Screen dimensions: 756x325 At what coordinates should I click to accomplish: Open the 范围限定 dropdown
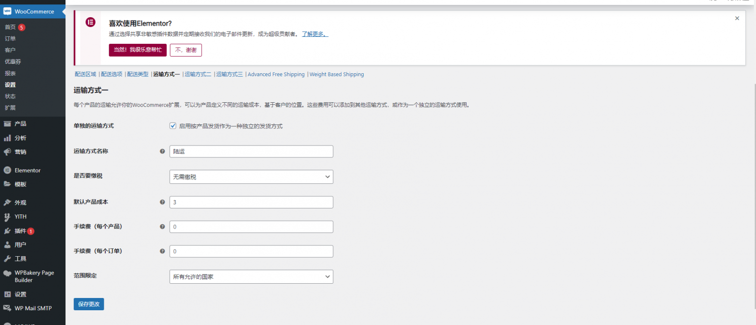click(251, 277)
